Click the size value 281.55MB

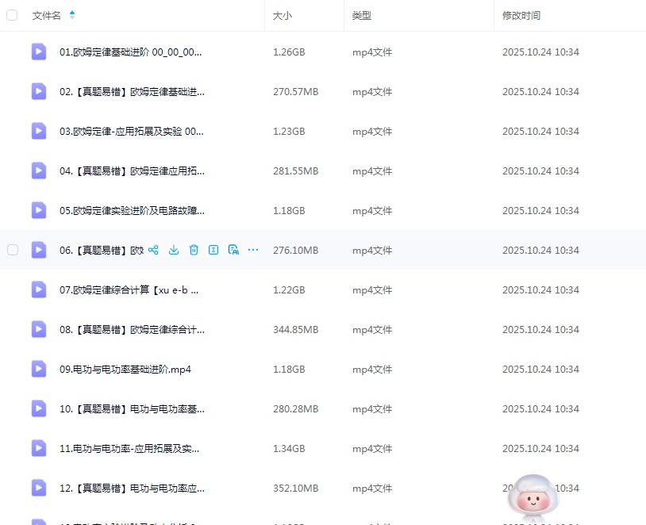(295, 171)
